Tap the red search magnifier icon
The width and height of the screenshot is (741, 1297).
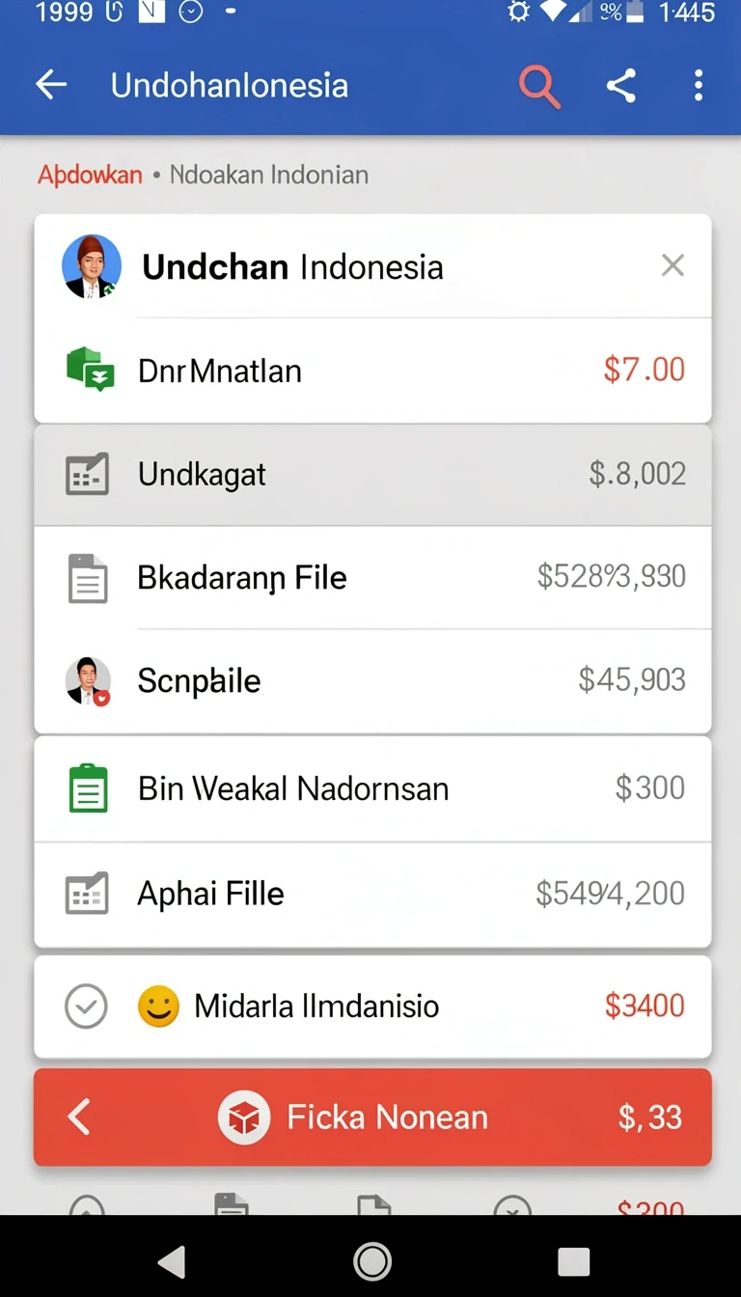click(539, 87)
